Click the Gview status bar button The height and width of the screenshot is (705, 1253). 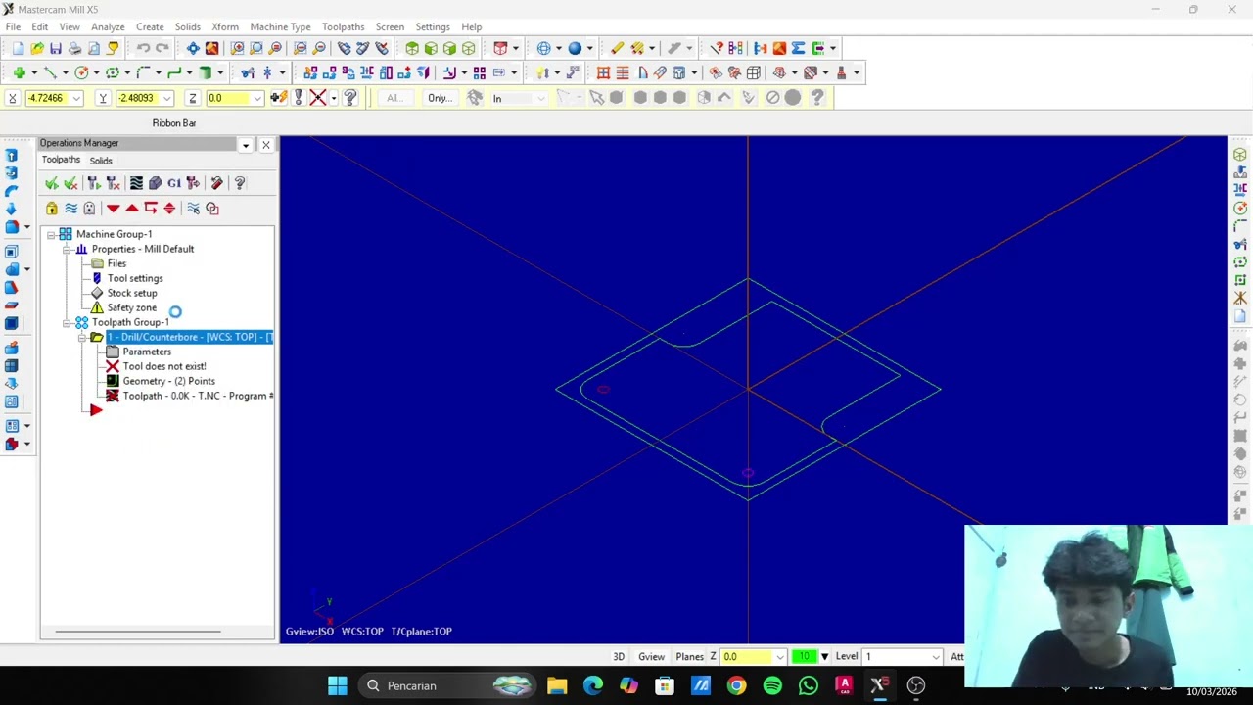tap(652, 657)
